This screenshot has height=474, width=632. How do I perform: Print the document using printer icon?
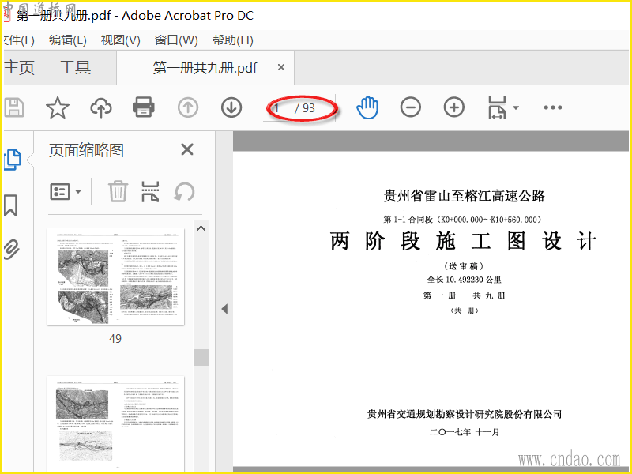(x=144, y=107)
